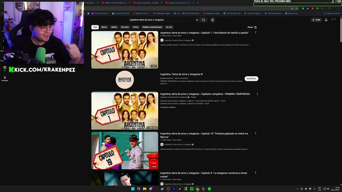Select the Vistos filter chip
This screenshot has width=342, height=192.
pyautogui.click(x=136, y=27)
